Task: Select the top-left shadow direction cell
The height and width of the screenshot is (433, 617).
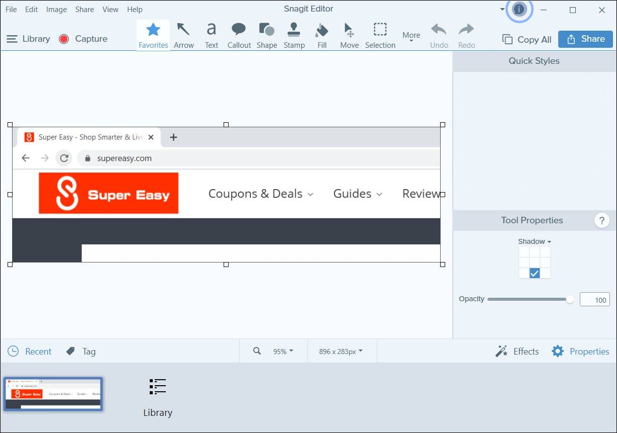Action: [x=524, y=252]
